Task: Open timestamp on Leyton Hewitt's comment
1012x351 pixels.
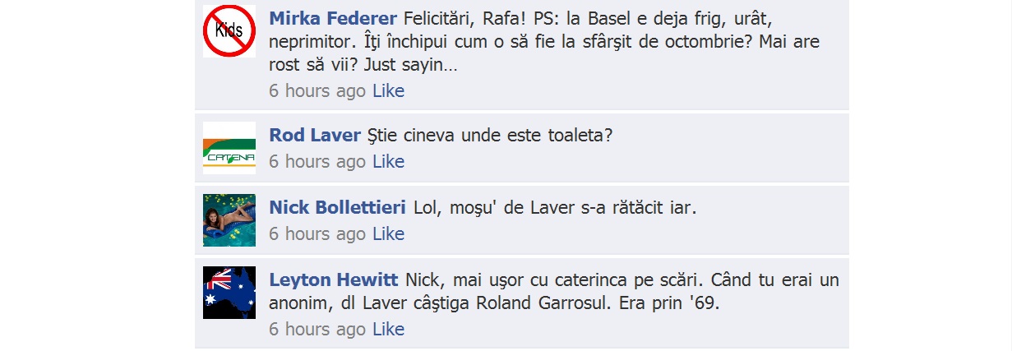Action: [x=317, y=329]
